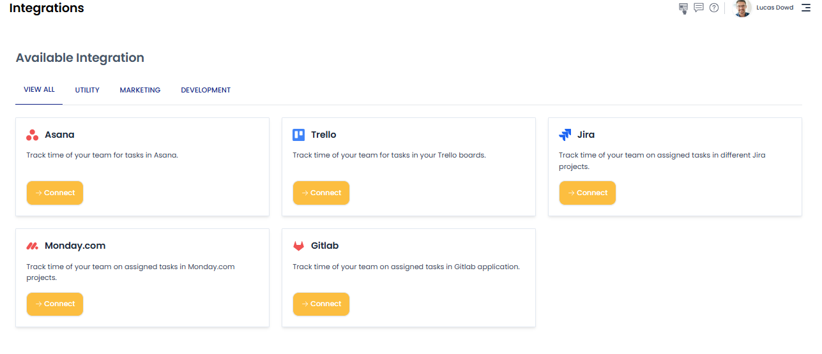The width and height of the screenshot is (822, 354).
Task: Click the pointer card icon in header
Action: (x=683, y=8)
